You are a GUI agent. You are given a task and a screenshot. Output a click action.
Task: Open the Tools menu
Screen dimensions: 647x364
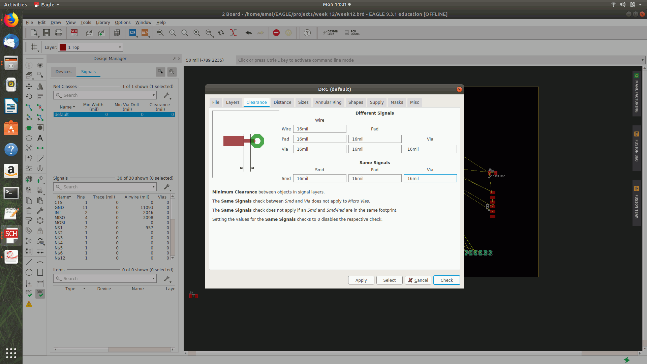click(x=86, y=23)
